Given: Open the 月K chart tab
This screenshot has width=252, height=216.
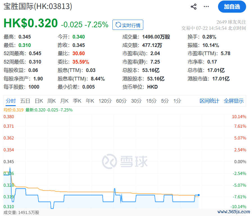Looking at the screenshot, I should (64, 101).
